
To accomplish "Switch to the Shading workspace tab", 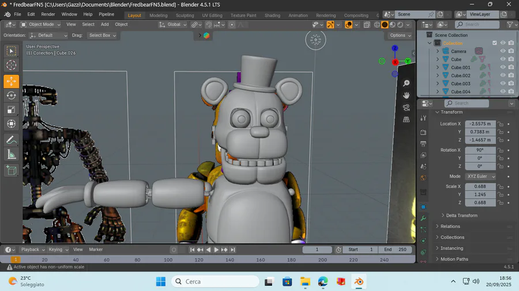I will click(272, 15).
